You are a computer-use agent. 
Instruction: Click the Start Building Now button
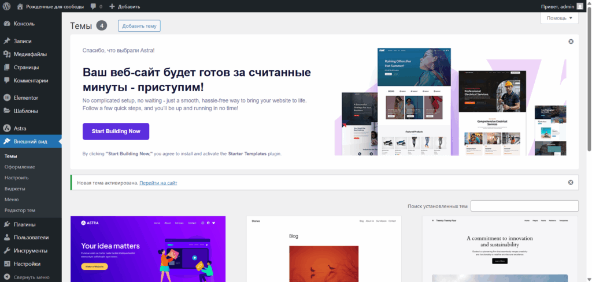click(116, 131)
